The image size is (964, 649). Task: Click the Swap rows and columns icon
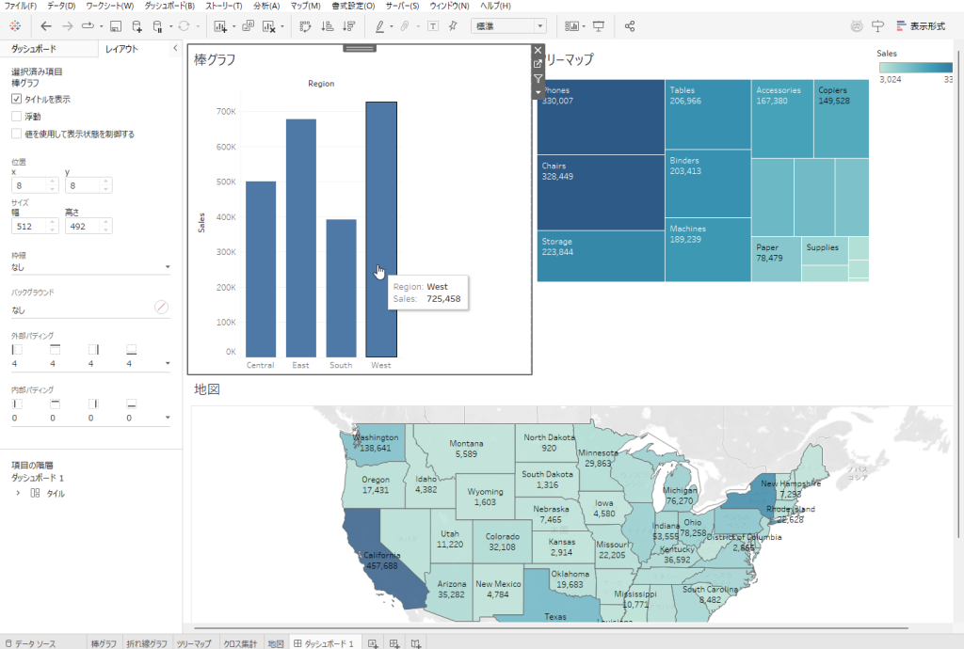click(x=304, y=26)
